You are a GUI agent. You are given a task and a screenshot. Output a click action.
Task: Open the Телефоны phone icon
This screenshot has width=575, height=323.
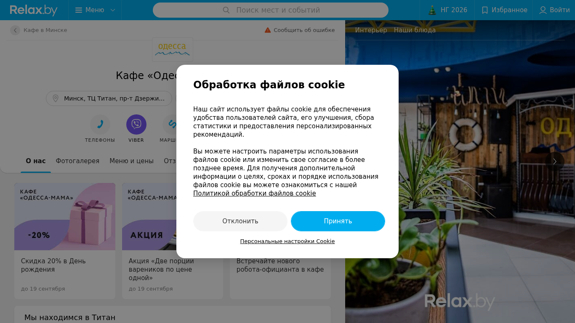point(100,124)
